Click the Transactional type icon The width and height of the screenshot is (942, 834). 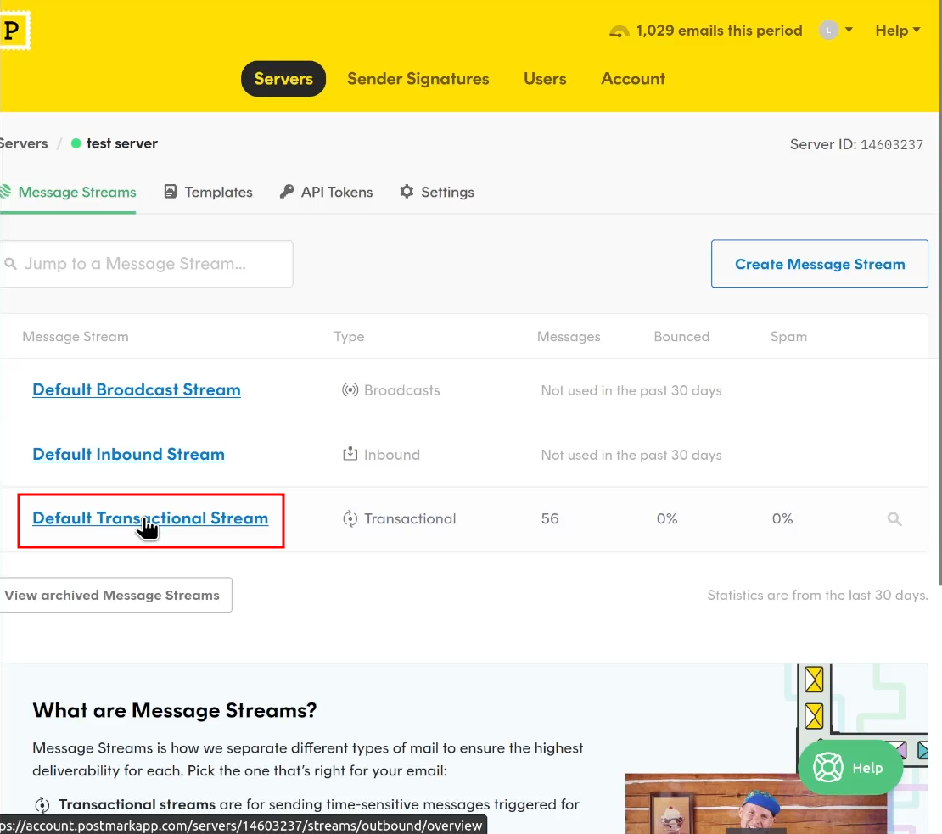click(350, 518)
